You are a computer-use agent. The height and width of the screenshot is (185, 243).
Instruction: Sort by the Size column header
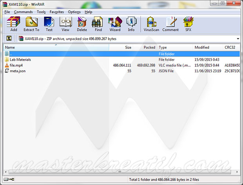(x=121, y=47)
